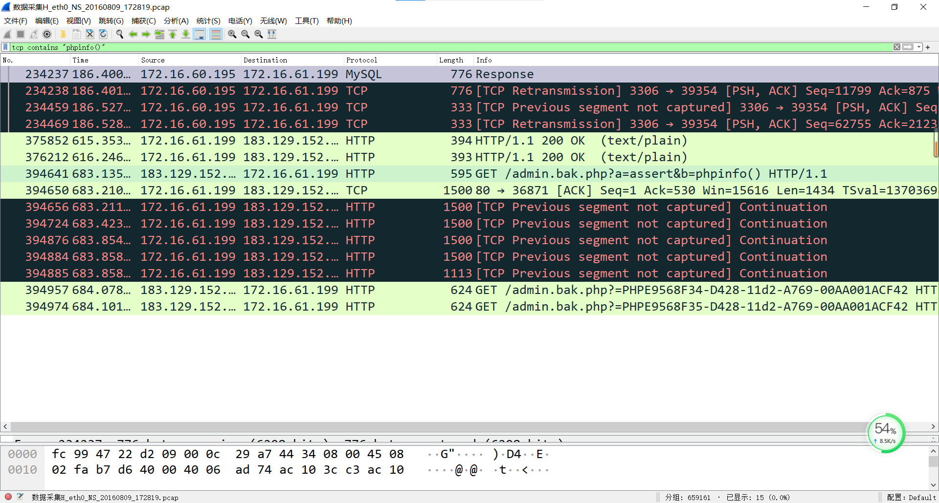Click the plus button to add filter
This screenshot has width=939, height=503.
click(928, 47)
